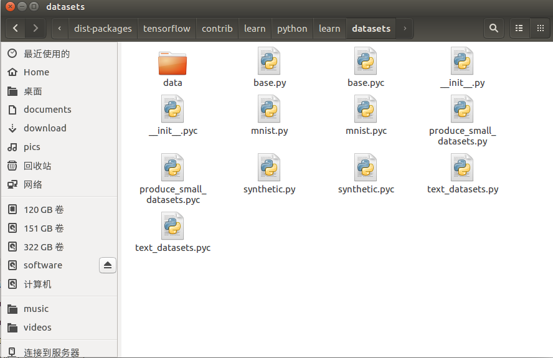Image resolution: width=553 pixels, height=358 pixels.
Task: Open the 计算机 computer entry
Action: [59, 284]
